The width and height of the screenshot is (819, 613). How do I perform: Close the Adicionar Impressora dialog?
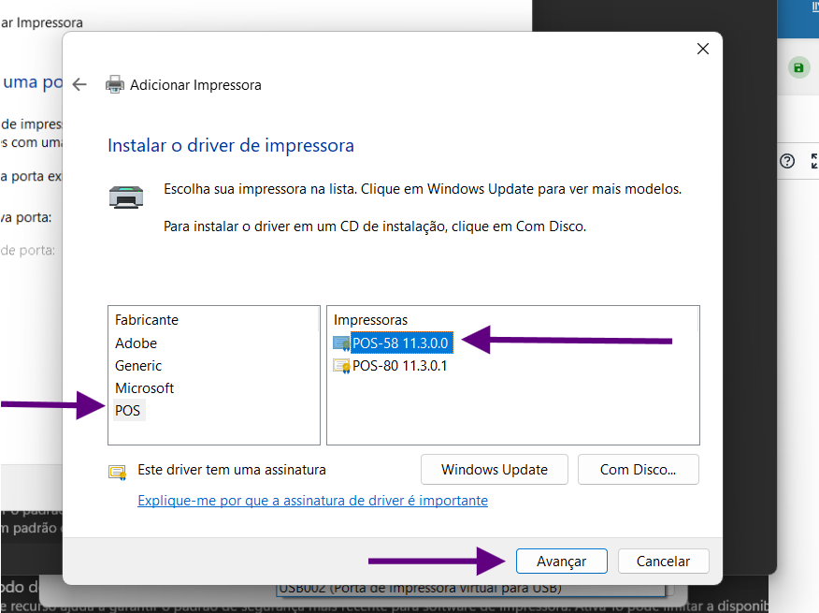[x=702, y=50]
